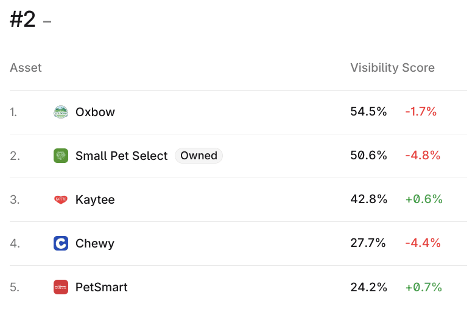Open the Small Pet Select asset name
This screenshot has height=315, width=475.
tap(121, 156)
